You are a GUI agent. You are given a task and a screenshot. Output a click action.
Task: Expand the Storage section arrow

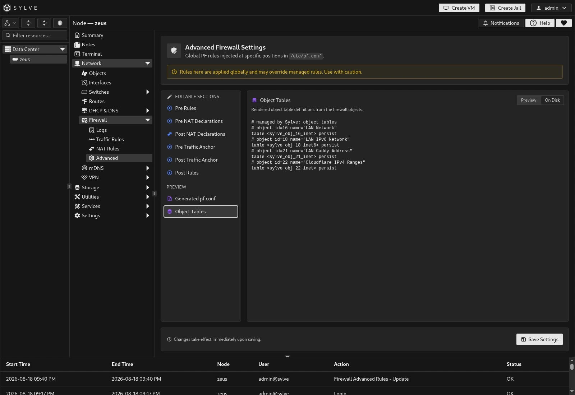(x=147, y=187)
